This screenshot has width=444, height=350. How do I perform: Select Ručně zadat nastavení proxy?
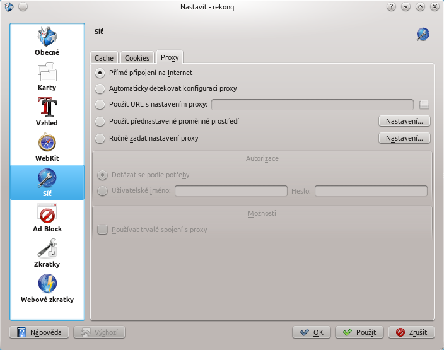[x=147, y=139]
